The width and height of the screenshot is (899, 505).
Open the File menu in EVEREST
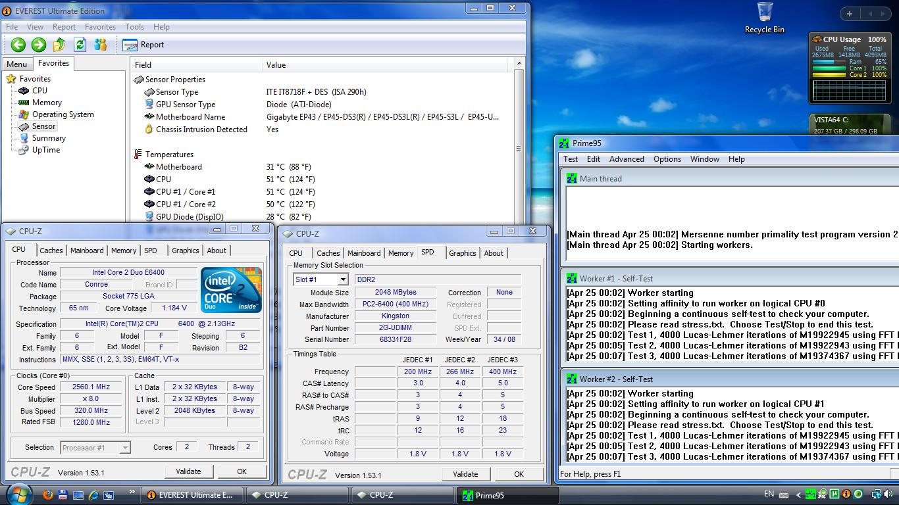click(12, 27)
